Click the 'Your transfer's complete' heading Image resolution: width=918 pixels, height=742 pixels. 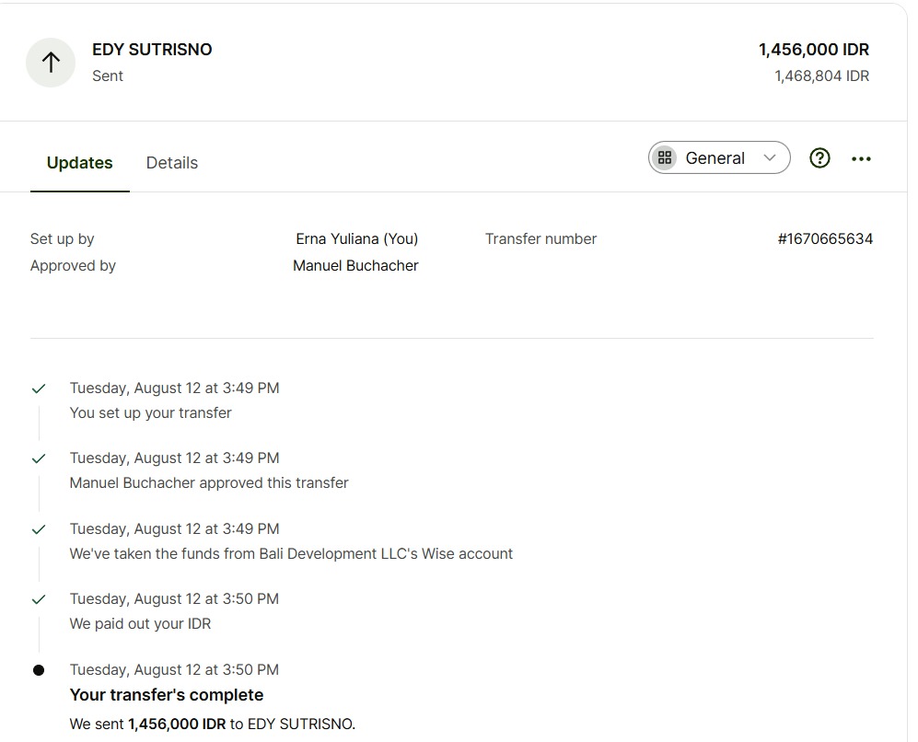pos(167,695)
